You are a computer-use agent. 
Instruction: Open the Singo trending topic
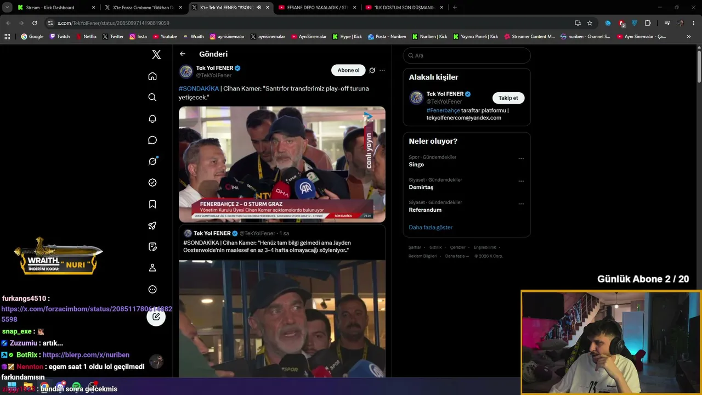pos(416,165)
